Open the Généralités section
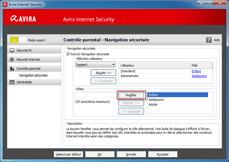229x162 pixels. (x=34, y=82)
